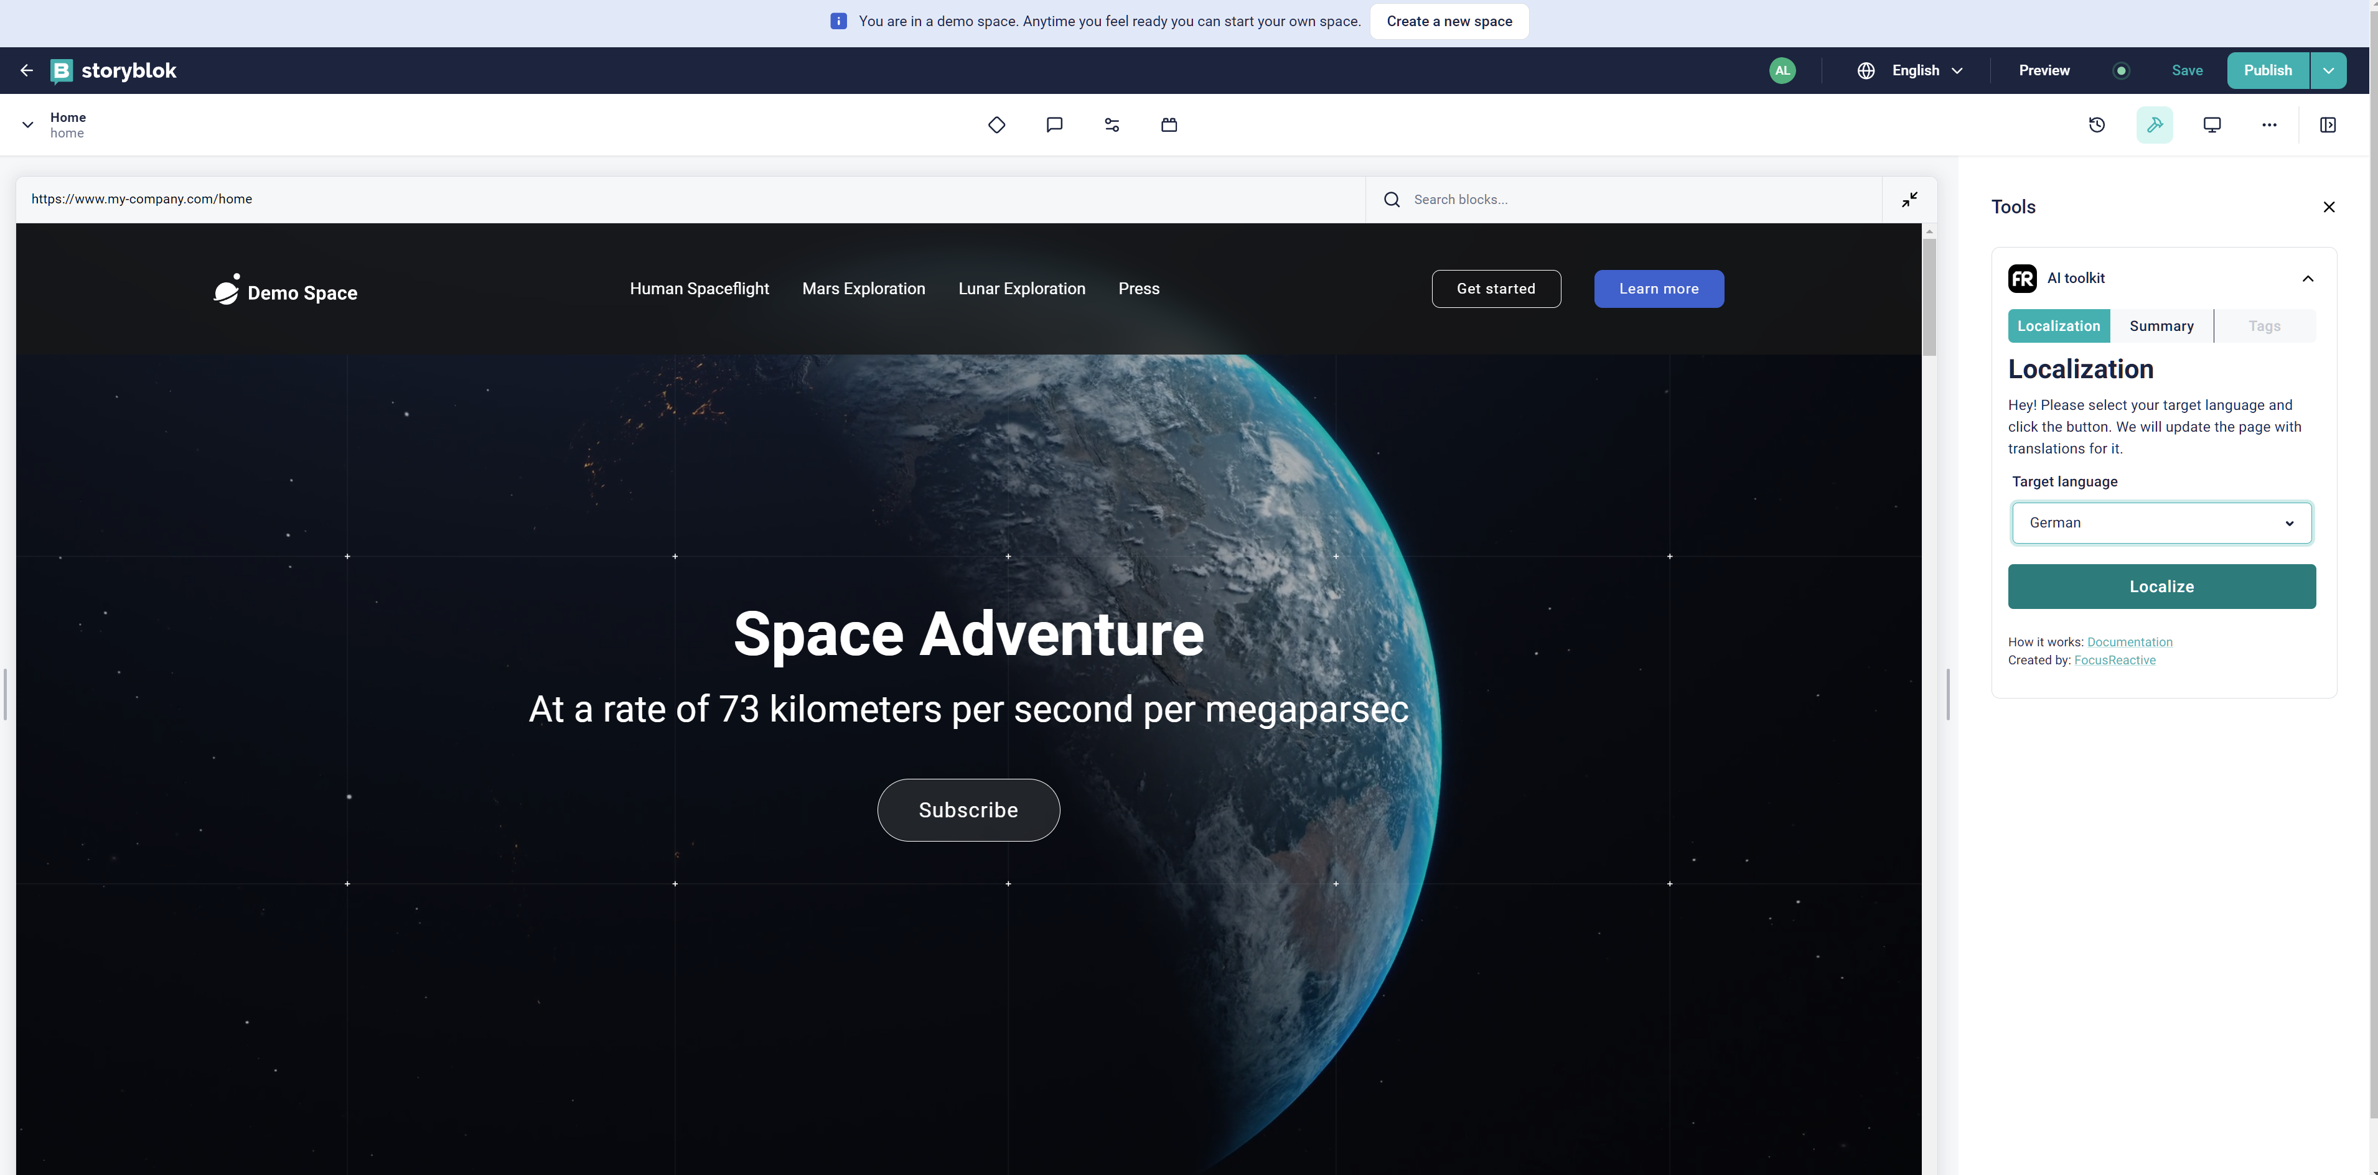The image size is (2378, 1175).
Task: Click the green status dot indicator
Action: [2122, 70]
